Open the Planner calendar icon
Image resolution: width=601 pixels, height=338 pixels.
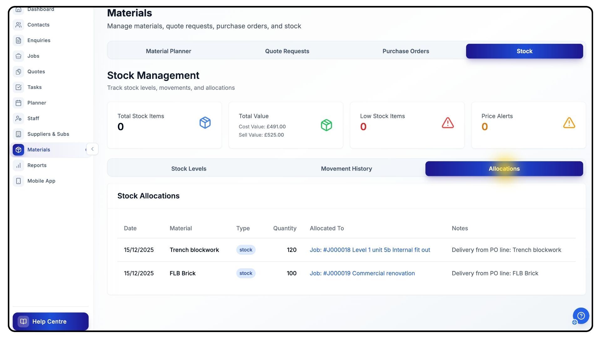point(18,103)
